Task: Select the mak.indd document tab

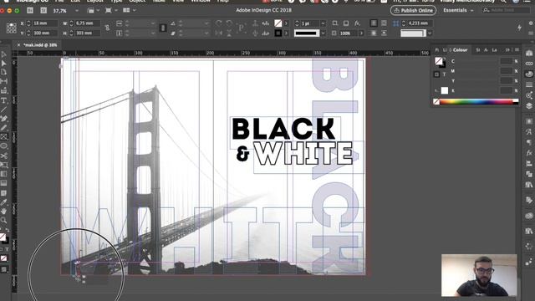Action: tap(40, 44)
